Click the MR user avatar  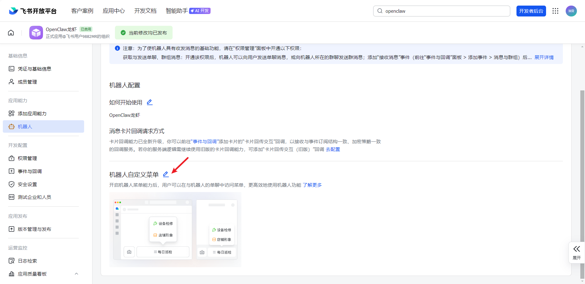(x=571, y=11)
